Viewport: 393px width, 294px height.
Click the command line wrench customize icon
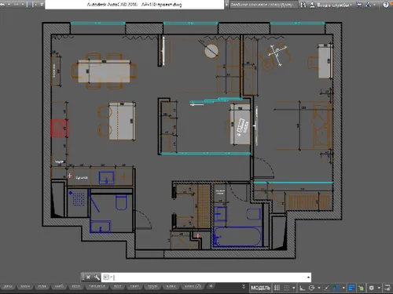pos(97,278)
